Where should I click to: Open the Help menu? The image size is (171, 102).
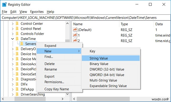pos(51,12)
